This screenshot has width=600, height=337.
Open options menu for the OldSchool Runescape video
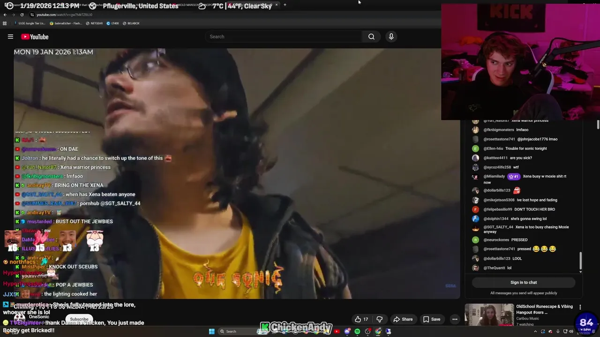(580, 308)
